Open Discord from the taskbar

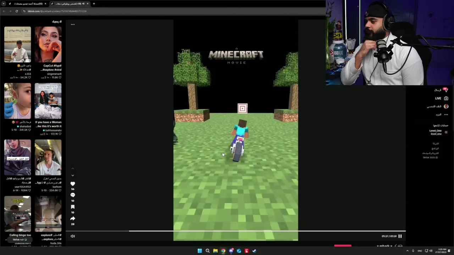(231, 251)
